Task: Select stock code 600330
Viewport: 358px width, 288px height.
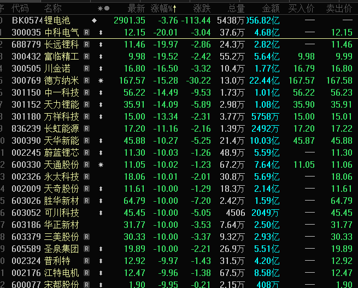Action: tap(26, 165)
